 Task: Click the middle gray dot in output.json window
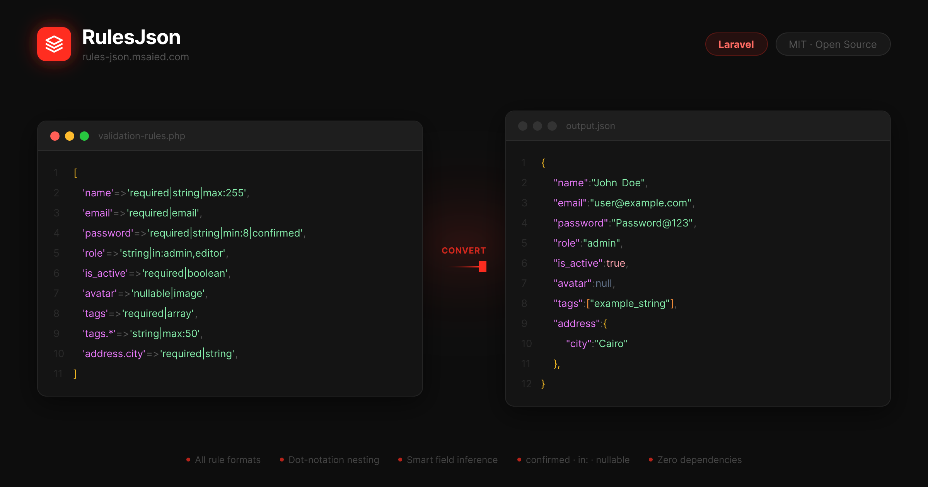tap(537, 126)
